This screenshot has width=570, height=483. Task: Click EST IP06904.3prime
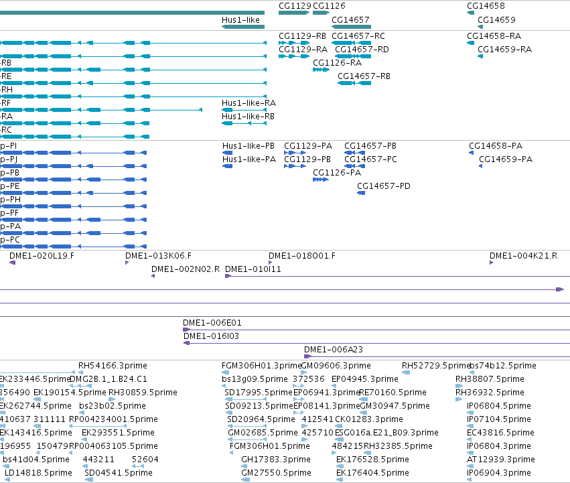[x=499, y=473]
